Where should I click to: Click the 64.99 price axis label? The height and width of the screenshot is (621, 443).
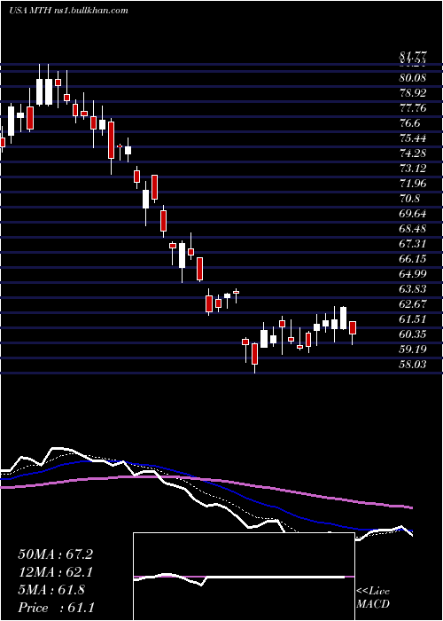413,274
